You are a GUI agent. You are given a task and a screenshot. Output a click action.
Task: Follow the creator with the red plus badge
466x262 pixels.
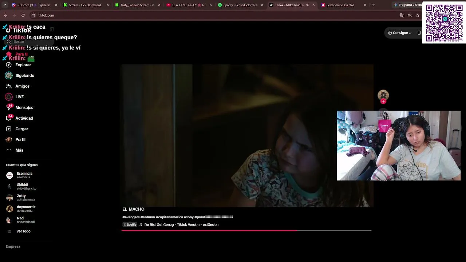383,102
